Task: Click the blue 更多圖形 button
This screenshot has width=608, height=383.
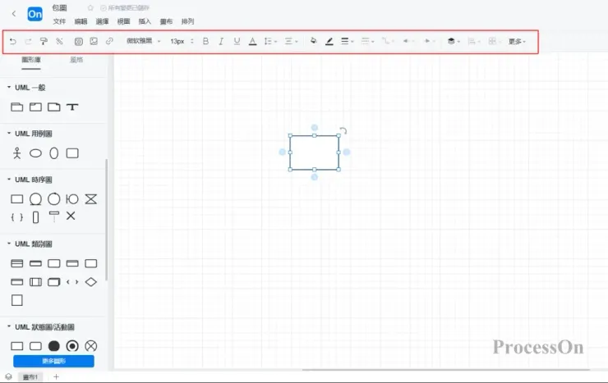Action: 54,361
